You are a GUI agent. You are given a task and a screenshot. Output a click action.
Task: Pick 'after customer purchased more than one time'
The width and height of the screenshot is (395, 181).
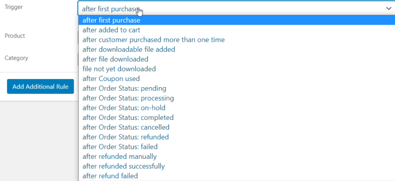coord(237,40)
